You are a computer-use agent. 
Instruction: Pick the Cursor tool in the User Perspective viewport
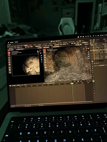tap(45, 52)
